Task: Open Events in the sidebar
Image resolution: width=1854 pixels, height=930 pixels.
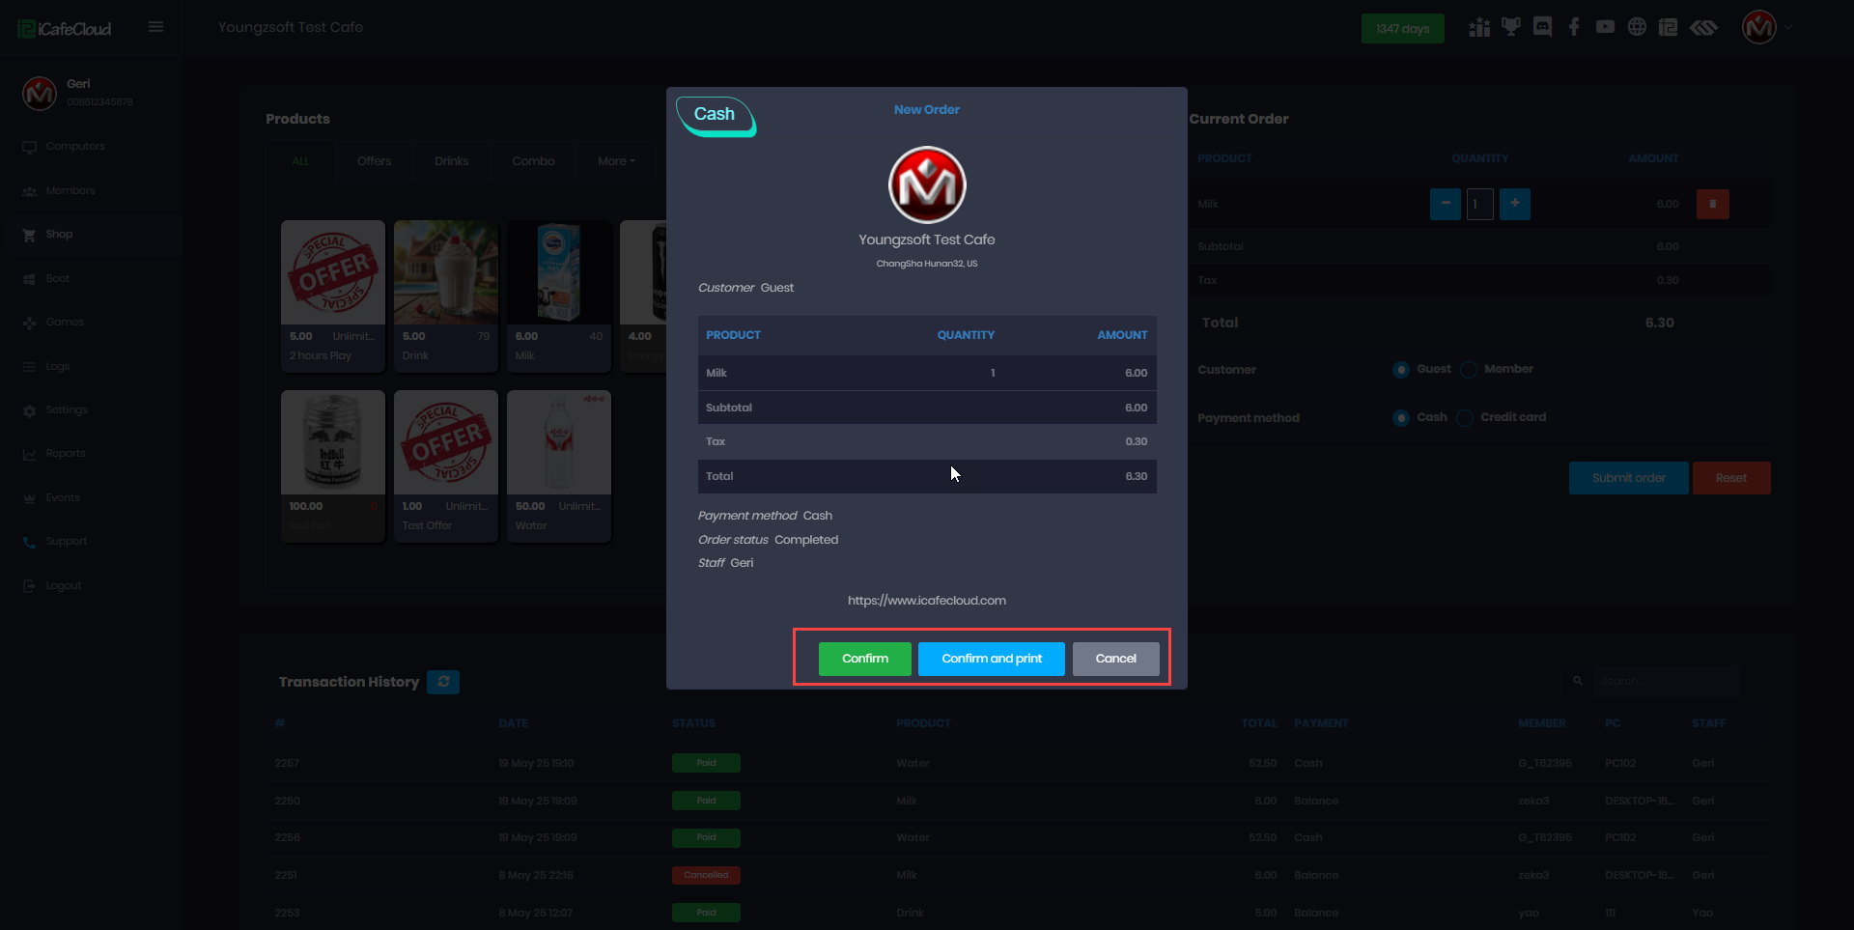Action: coord(63,498)
